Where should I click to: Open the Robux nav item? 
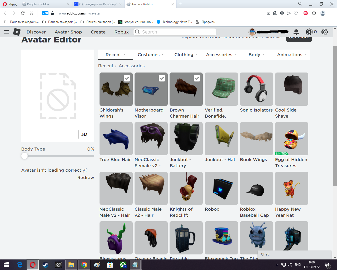click(x=122, y=32)
